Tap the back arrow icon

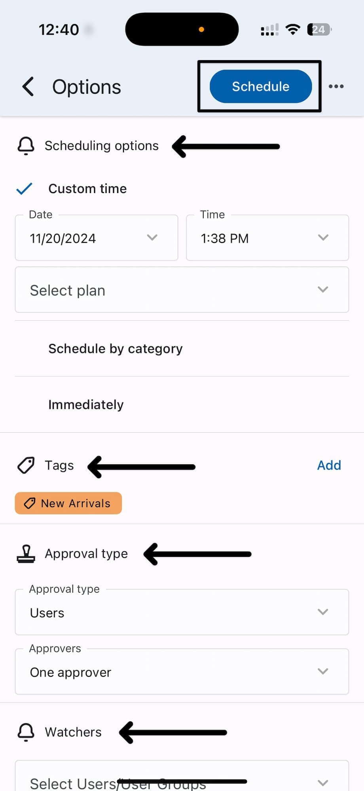[28, 87]
